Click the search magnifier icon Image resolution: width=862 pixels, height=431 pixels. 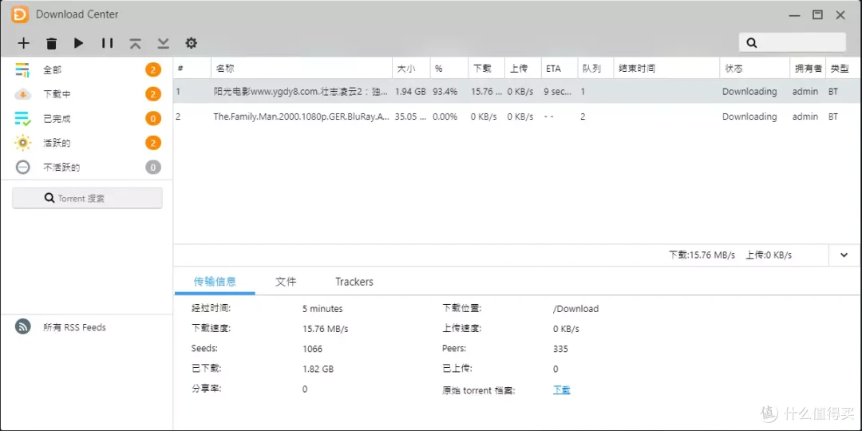click(752, 43)
